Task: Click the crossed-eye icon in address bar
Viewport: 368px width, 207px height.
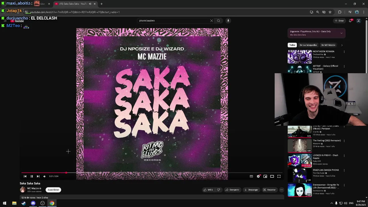Action: point(324,12)
